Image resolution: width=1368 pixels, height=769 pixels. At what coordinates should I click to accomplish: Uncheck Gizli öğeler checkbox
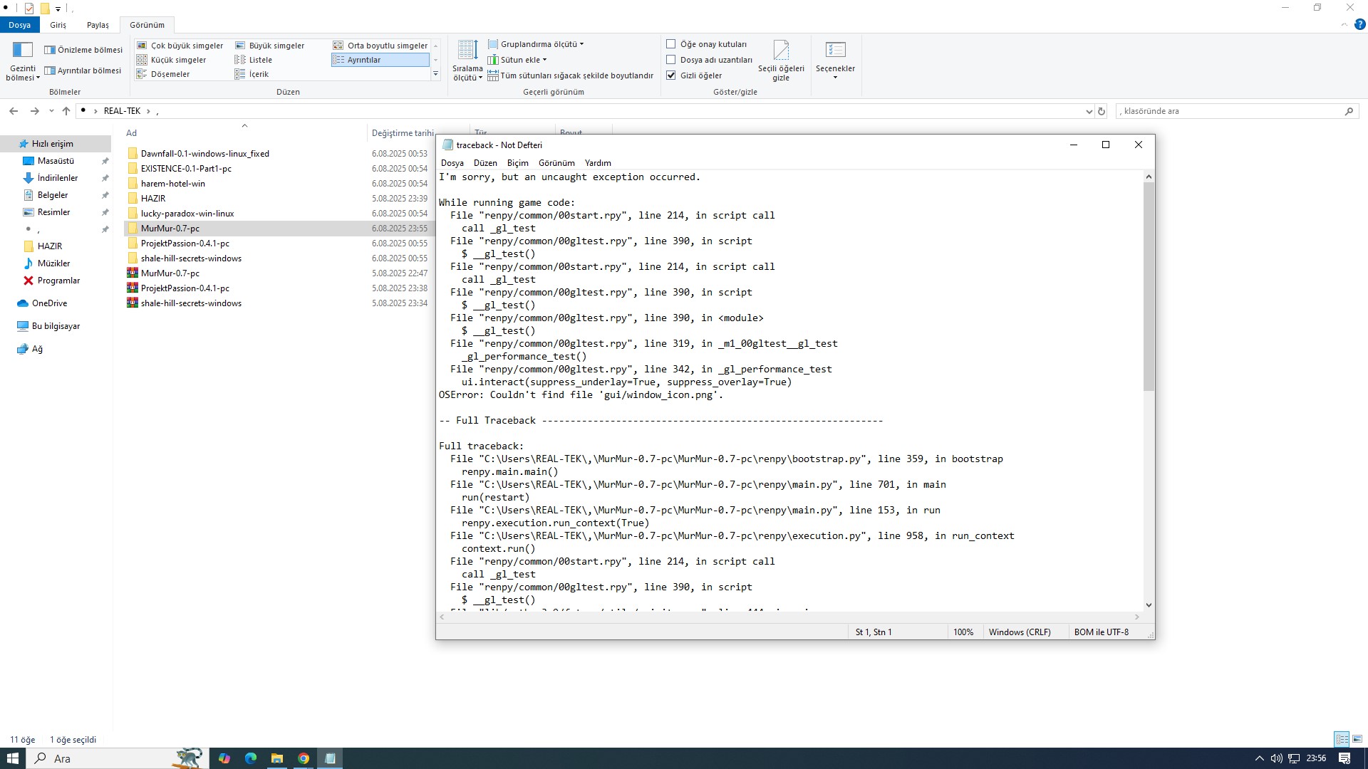click(670, 75)
